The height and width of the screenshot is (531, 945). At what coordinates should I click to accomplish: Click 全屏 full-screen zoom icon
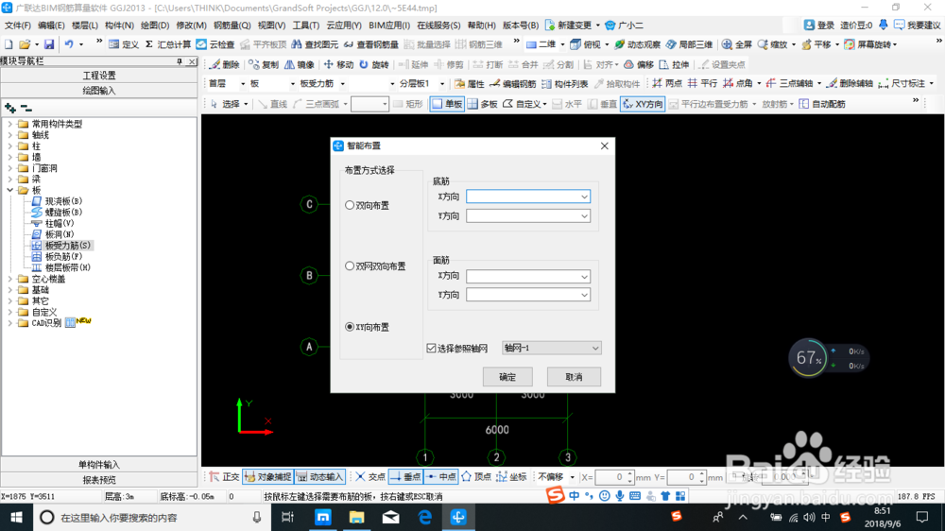pyautogui.click(x=736, y=44)
